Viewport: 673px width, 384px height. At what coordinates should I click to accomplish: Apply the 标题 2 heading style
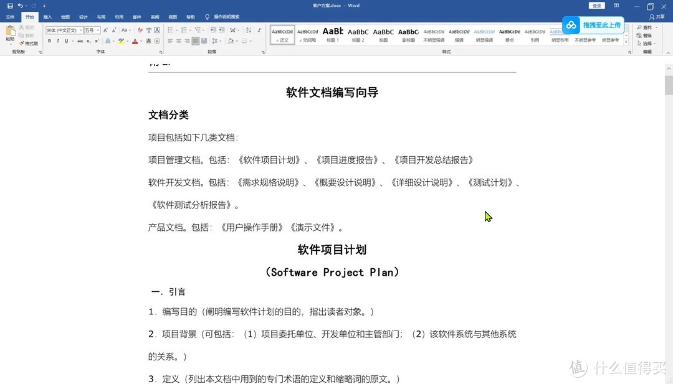(358, 34)
